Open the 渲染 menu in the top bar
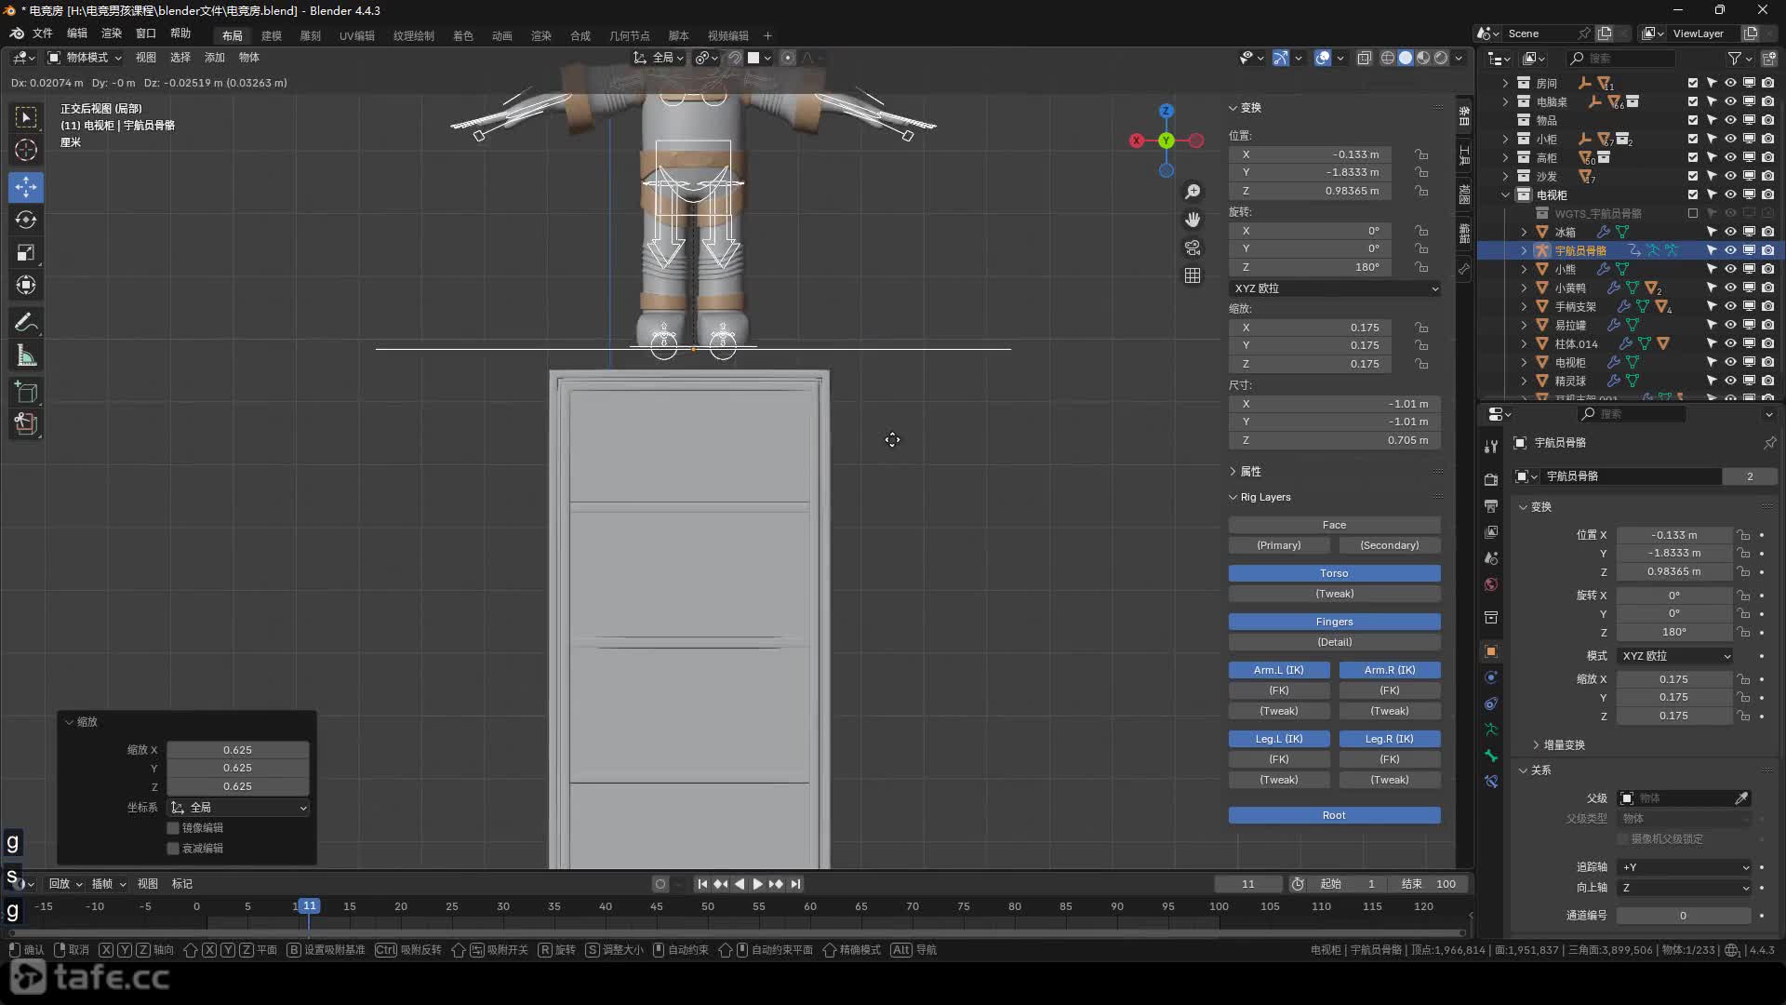Image resolution: width=1786 pixels, height=1005 pixels. tap(111, 33)
